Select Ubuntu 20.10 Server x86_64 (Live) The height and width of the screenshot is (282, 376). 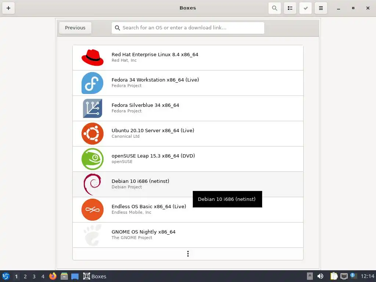pyautogui.click(x=188, y=134)
